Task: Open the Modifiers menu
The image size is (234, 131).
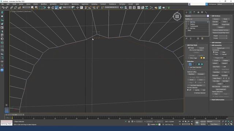Action: [x=44, y=4]
